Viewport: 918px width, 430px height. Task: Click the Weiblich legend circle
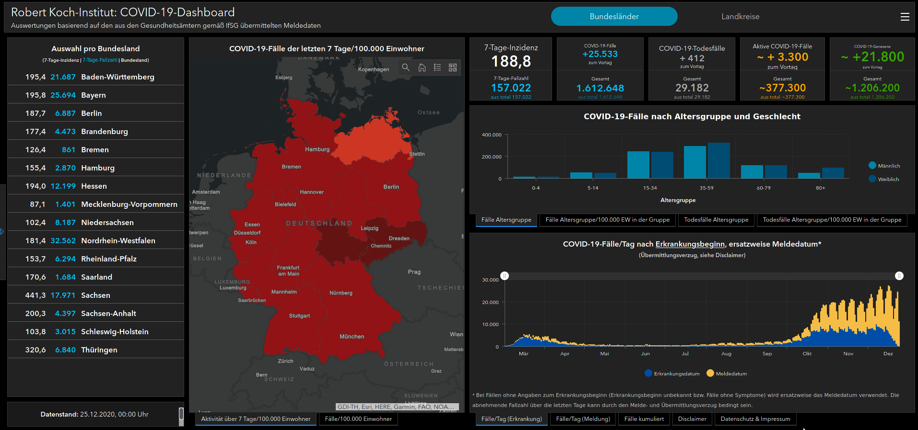coord(872,179)
